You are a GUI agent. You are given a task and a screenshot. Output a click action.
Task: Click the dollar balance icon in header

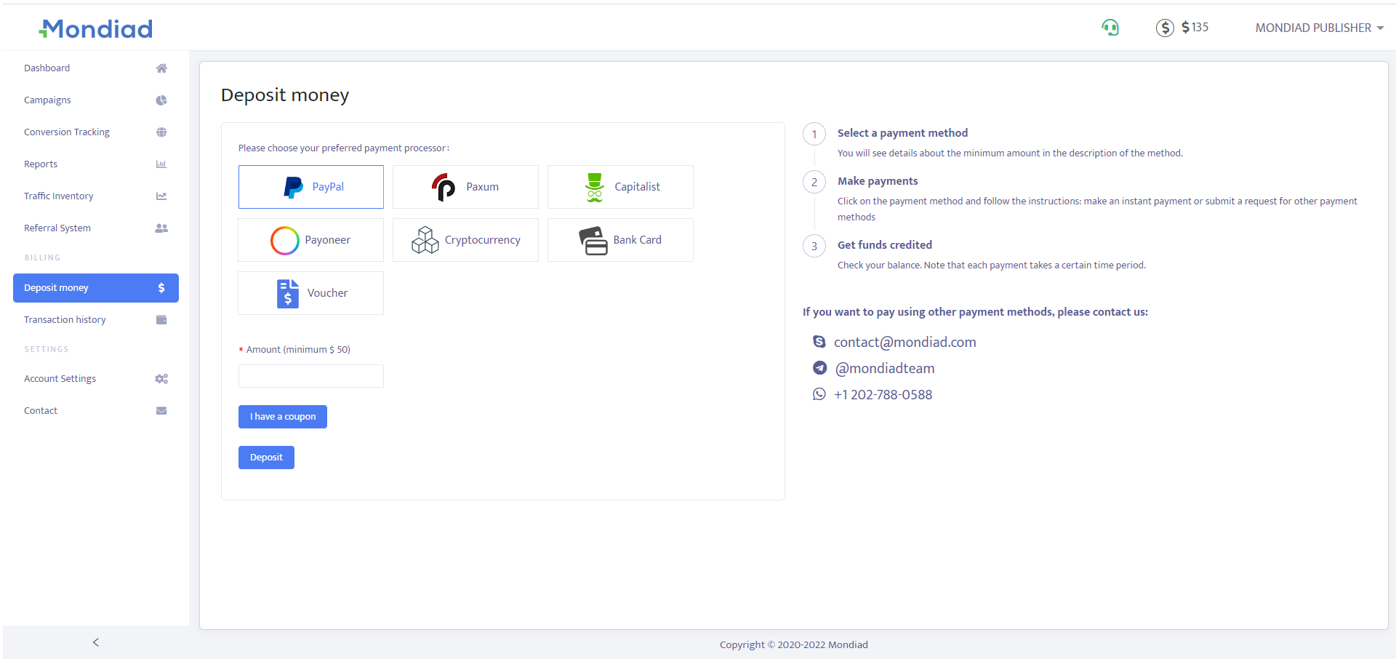click(1165, 28)
